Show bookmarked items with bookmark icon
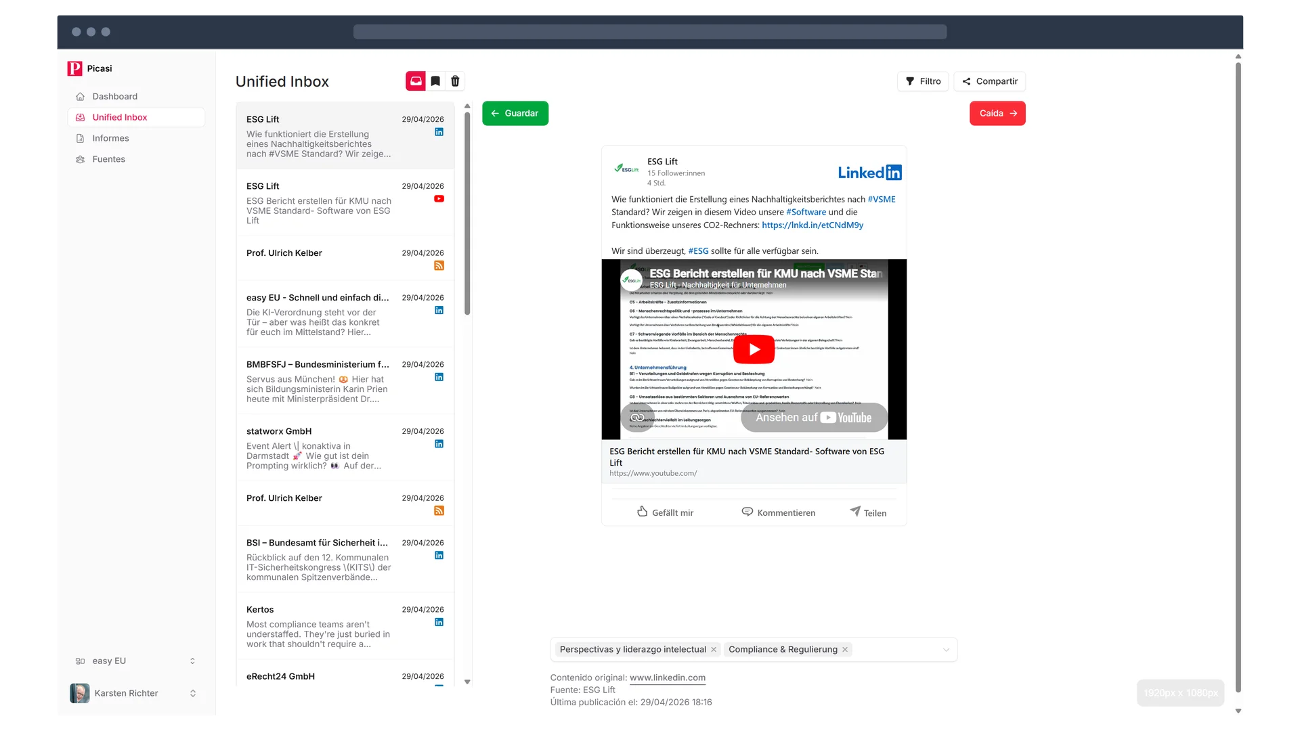This screenshot has height=731, width=1300. tap(435, 81)
